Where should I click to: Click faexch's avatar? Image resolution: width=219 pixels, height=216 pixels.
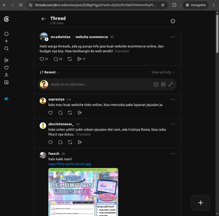click(x=43, y=155)
